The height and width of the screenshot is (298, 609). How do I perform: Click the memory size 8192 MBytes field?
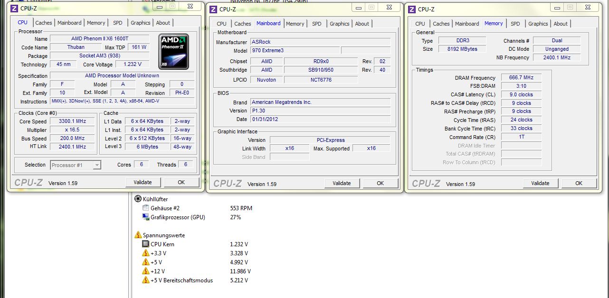pyautogui.click(x=462, y=49)
